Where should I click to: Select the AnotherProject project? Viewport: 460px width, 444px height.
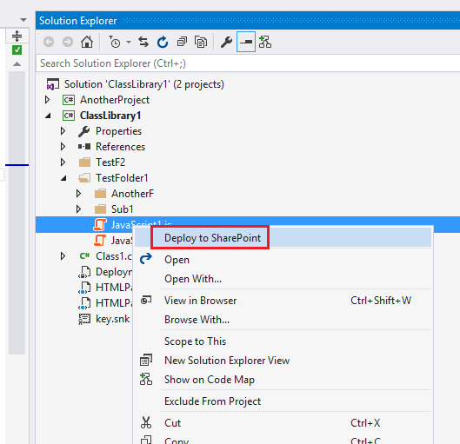[115, 100]
